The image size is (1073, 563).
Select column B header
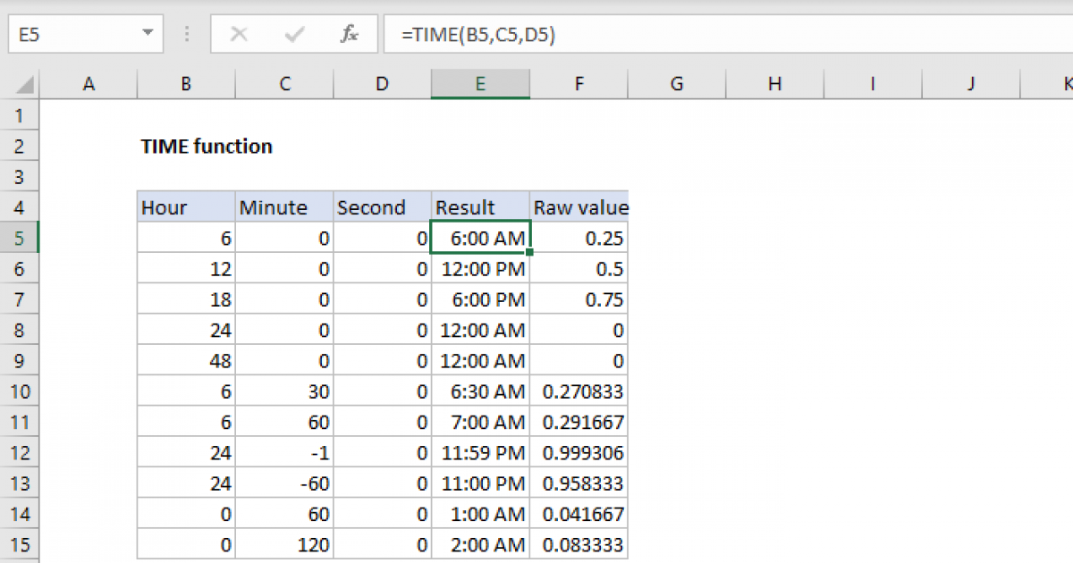coord(186,84)
